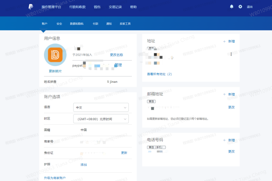The width and height of the screenshot is (272, 181).
Task: Open notifications bell icon
Action: pyautogui.click(x=232, y=7)
